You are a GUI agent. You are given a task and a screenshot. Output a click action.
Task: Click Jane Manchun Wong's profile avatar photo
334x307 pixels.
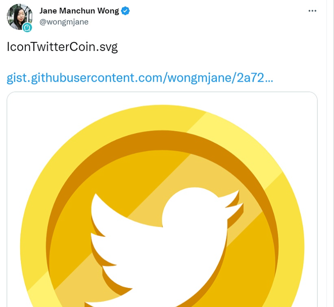[x=19, y=16]
